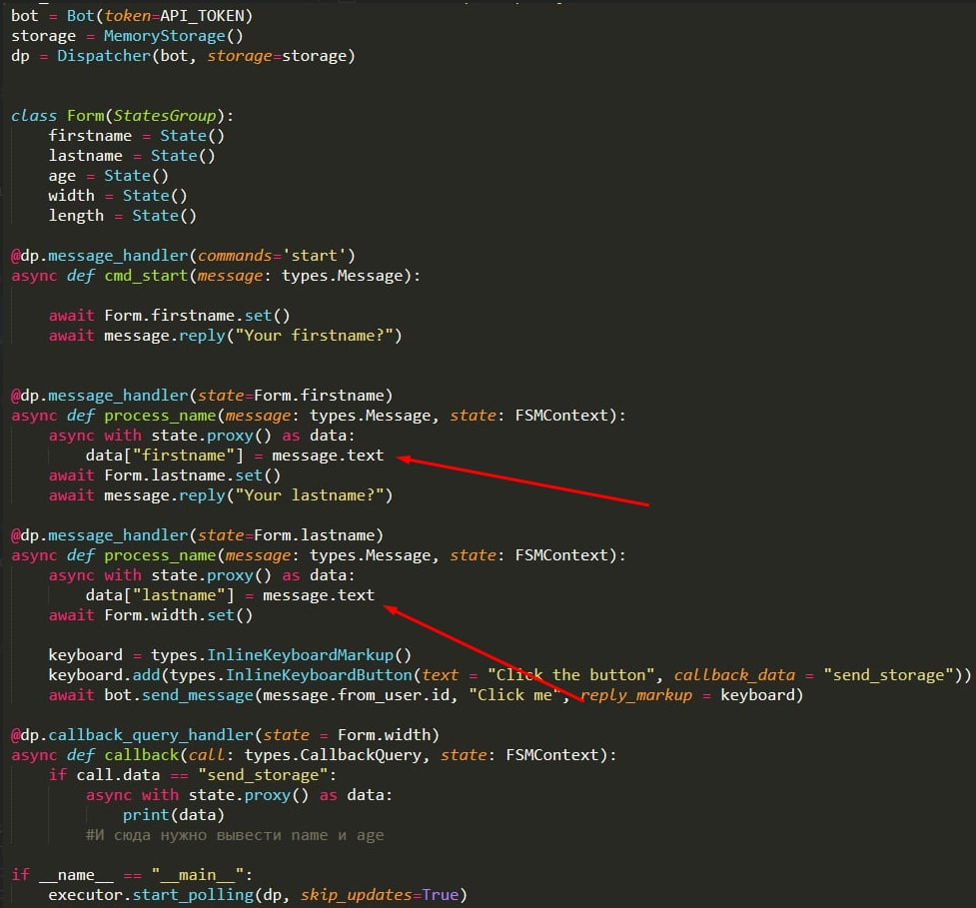Click start_polling in executor call
This screenshot has width=976, height=908.
click(193, 894)
